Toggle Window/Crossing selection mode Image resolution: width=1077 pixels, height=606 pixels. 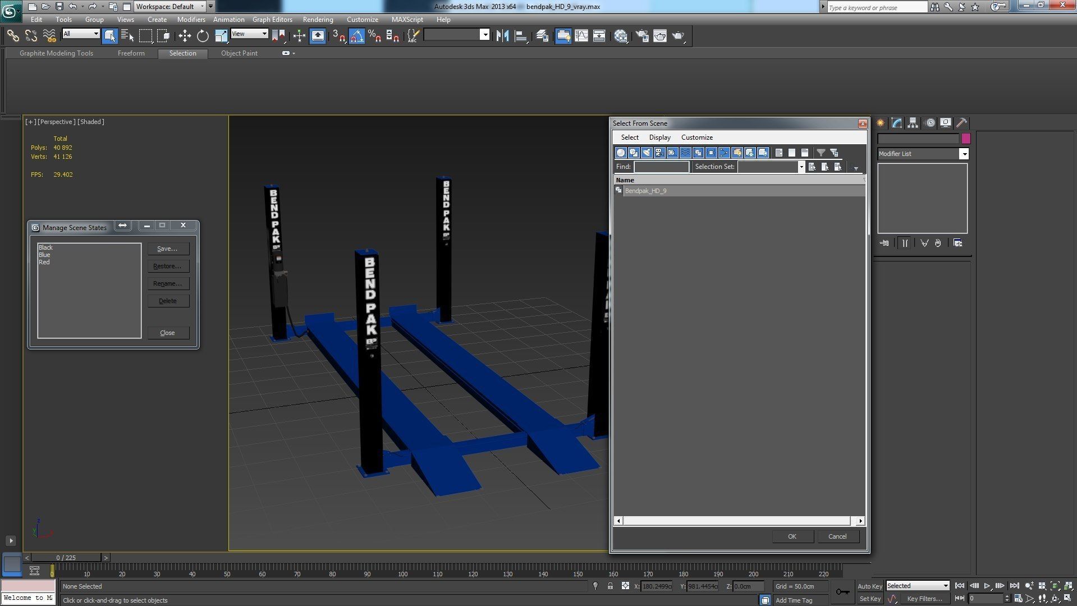[x=163, y=36]
